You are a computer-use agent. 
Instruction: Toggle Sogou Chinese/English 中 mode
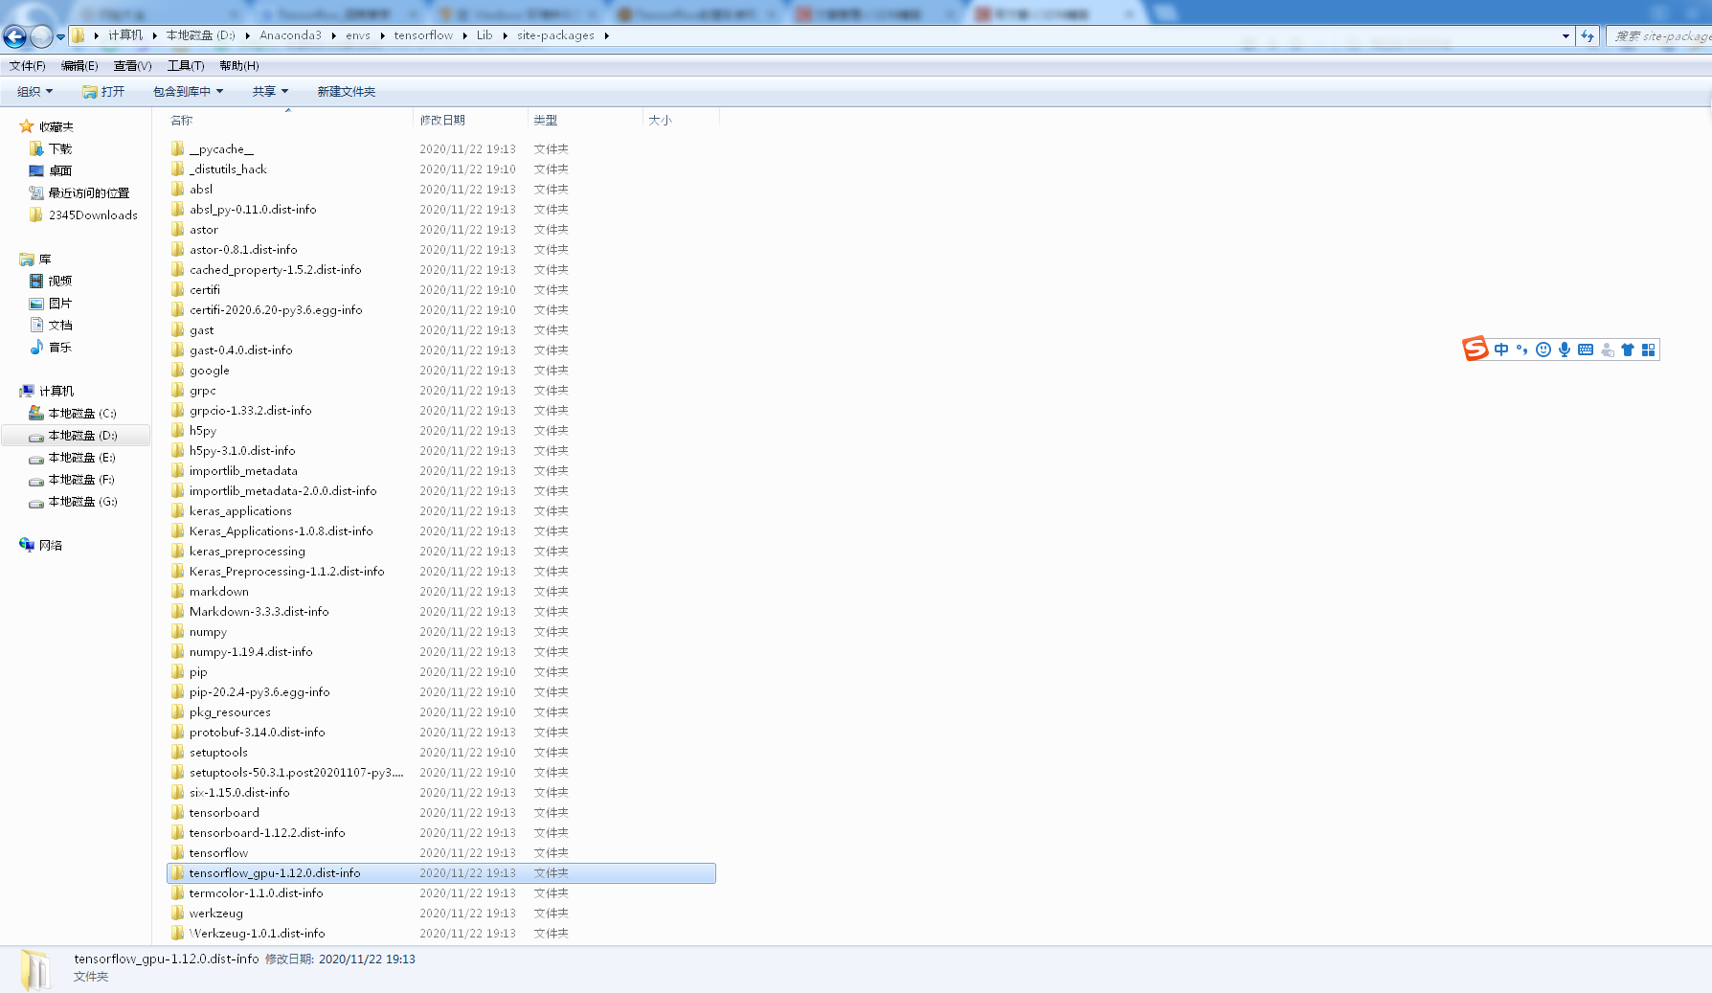pos(1501,350)
